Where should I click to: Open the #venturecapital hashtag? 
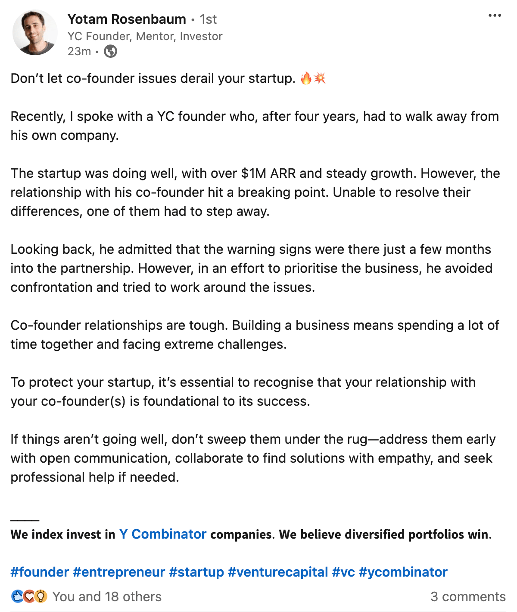(278, 572)
